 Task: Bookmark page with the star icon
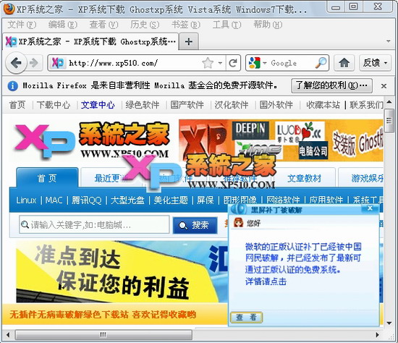[208, 63]
